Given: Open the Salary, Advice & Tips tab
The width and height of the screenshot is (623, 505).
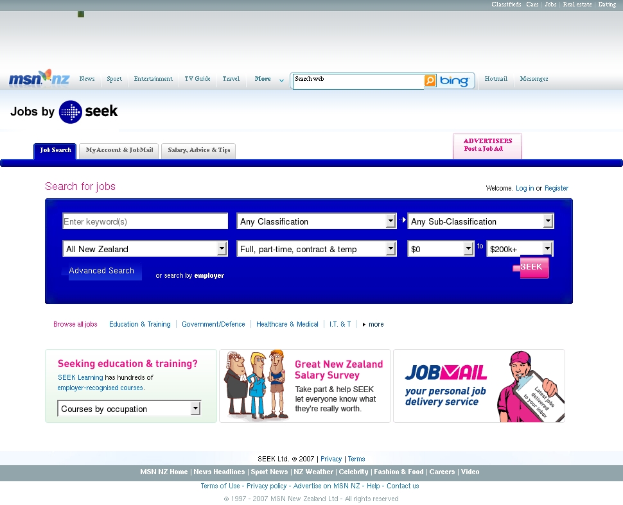Looking at the screenshot, I should click(198, 150).
